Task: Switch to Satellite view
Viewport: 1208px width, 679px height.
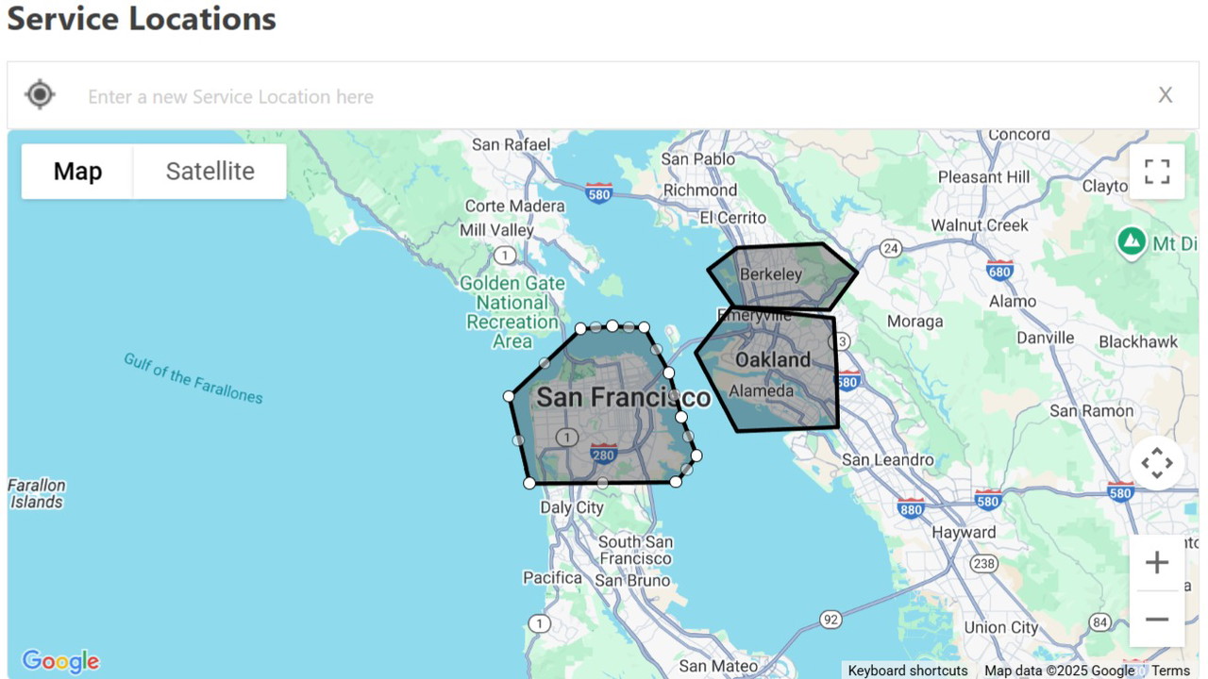Action: [x=210, y=172]
